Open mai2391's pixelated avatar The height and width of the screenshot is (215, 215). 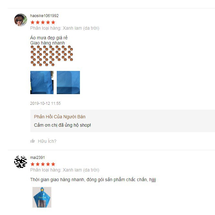point(21,162)
